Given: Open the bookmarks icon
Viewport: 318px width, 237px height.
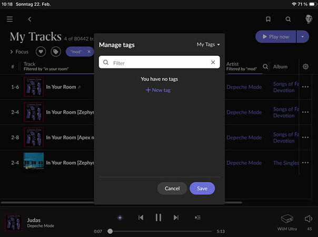Looking at the screenshot, I should [x=268, y=19].
